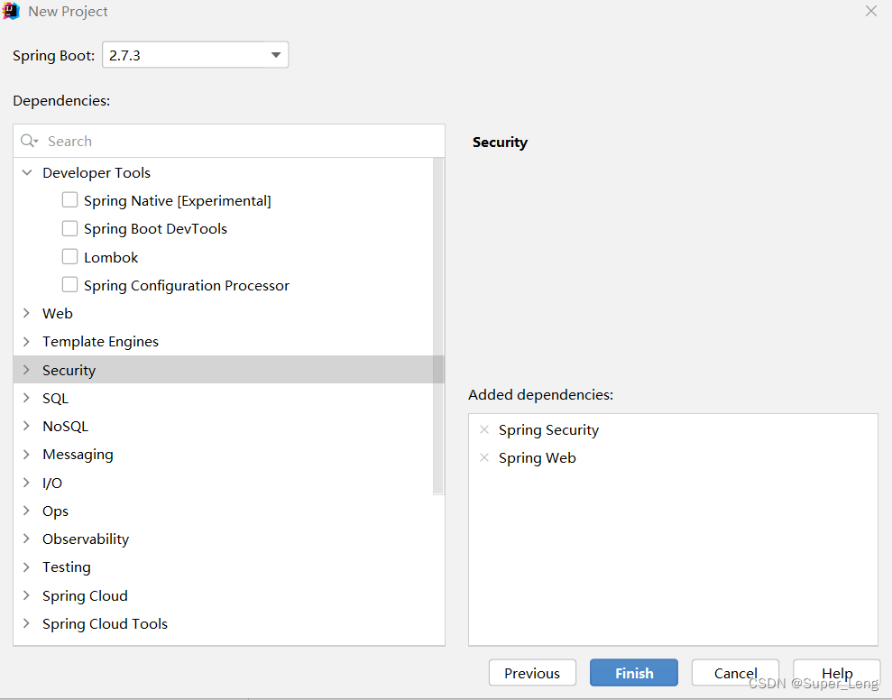
Task: Click the IntelliJ IDEA logo icon
Action: click(x=11, y=12)
